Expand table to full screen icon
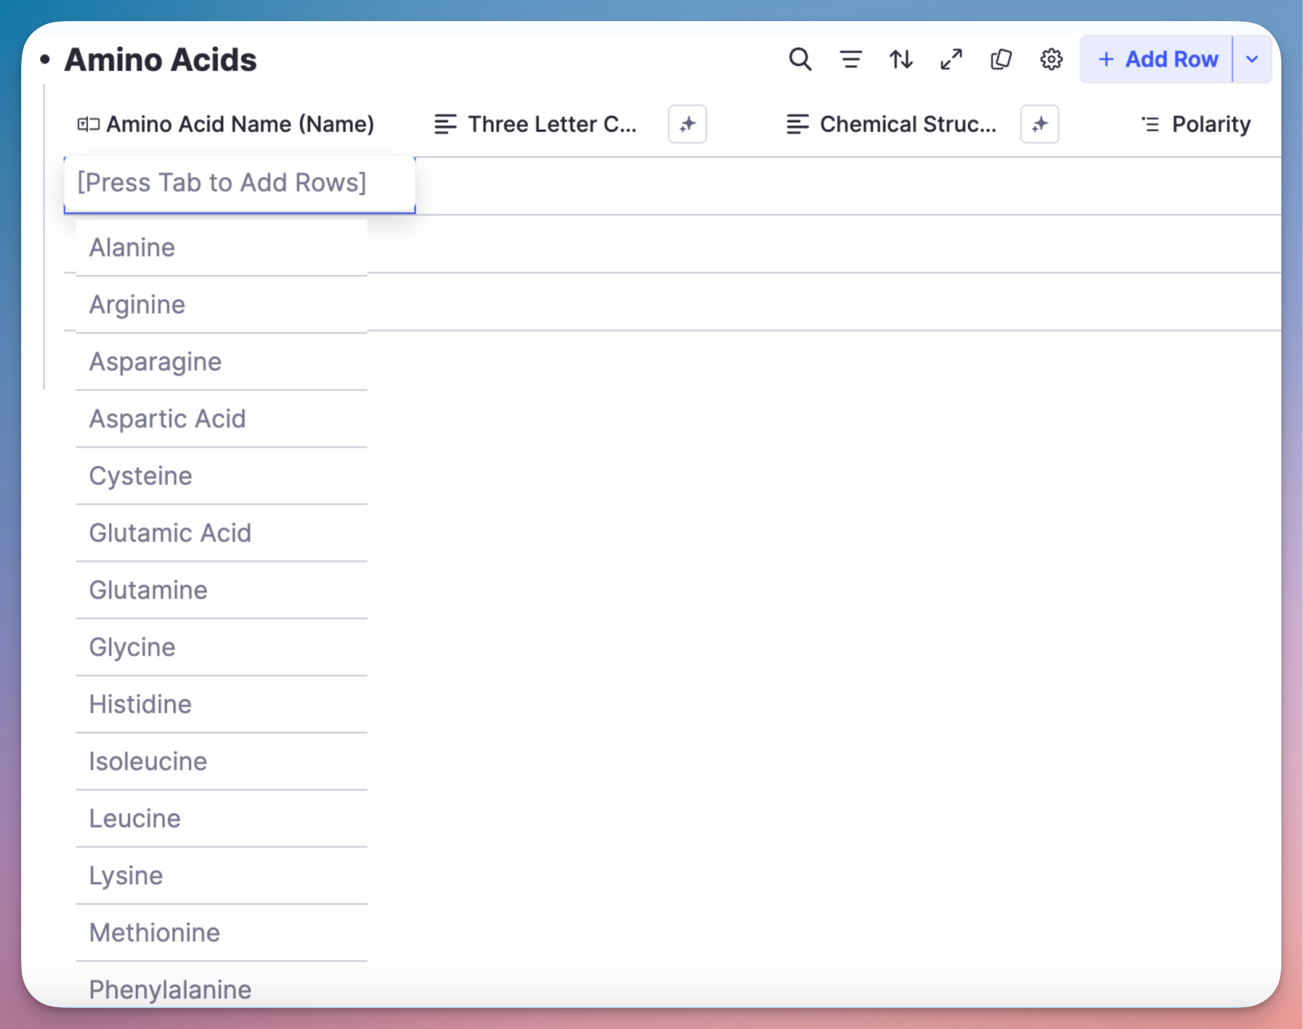The width and height of the screenshot is (1303, 1029). 951,59
